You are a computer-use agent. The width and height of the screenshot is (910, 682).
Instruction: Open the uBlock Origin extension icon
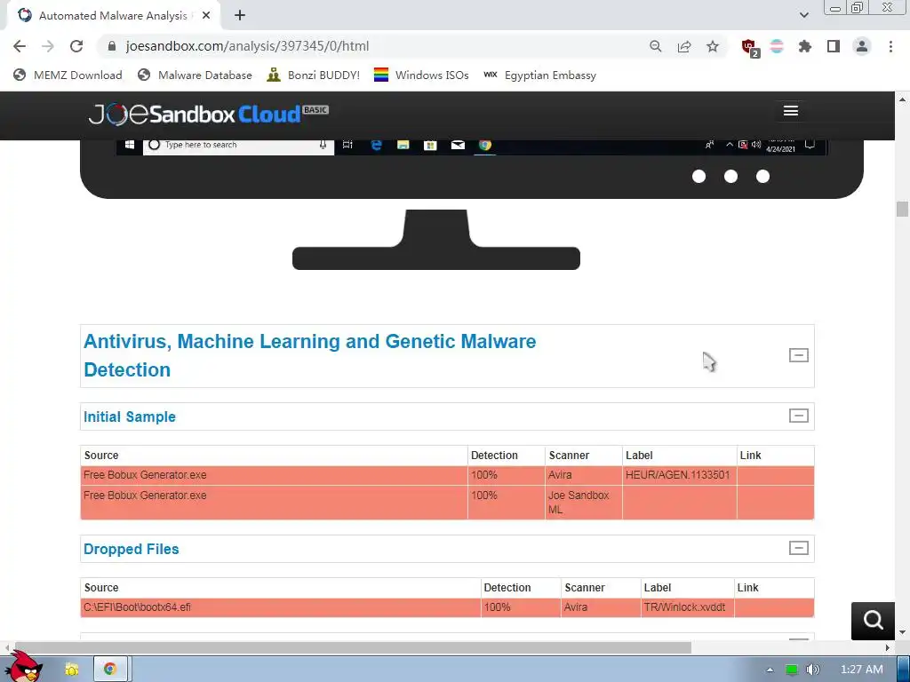click(x=750, y=47)
